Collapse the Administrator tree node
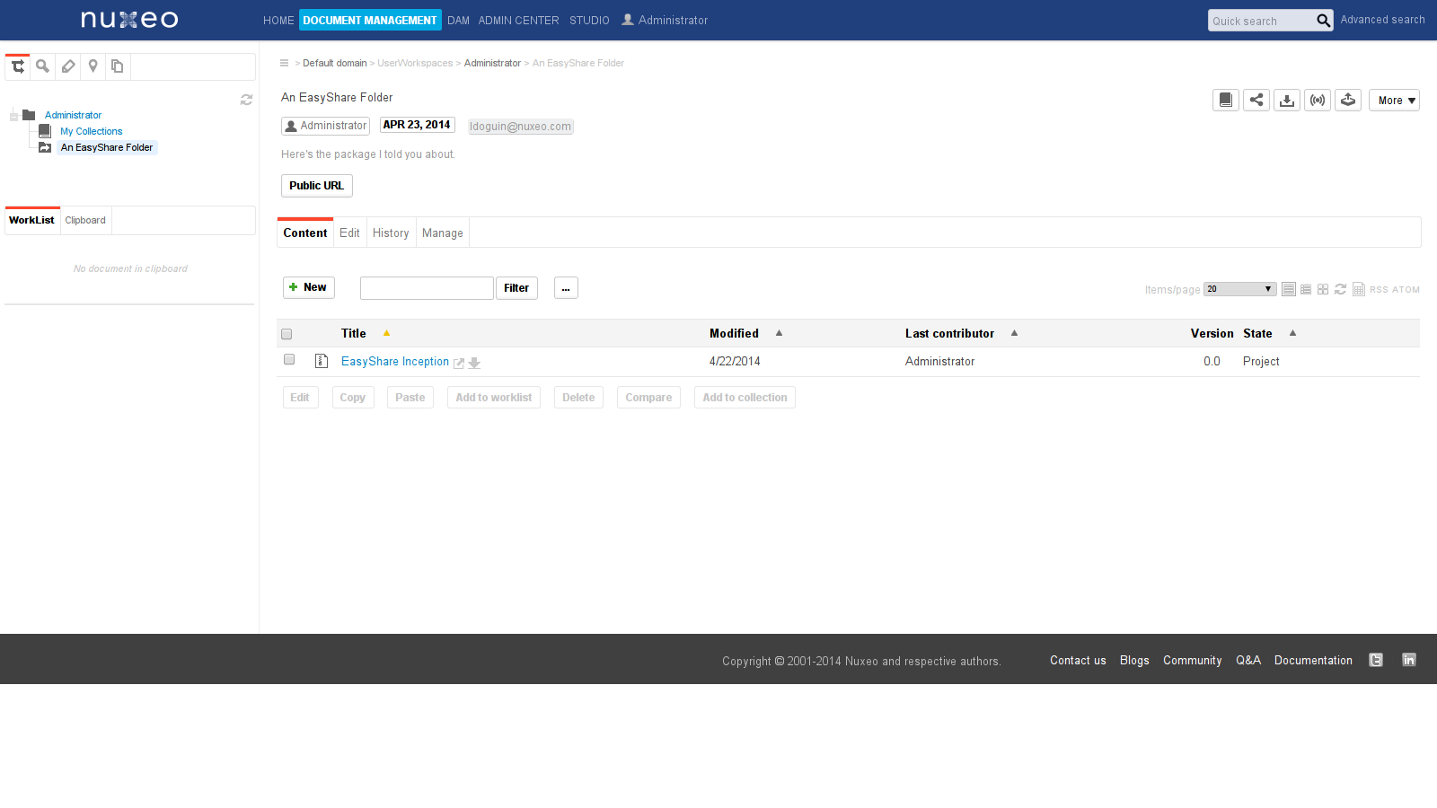The image size is (1437, 808). [x=14, y=116]
